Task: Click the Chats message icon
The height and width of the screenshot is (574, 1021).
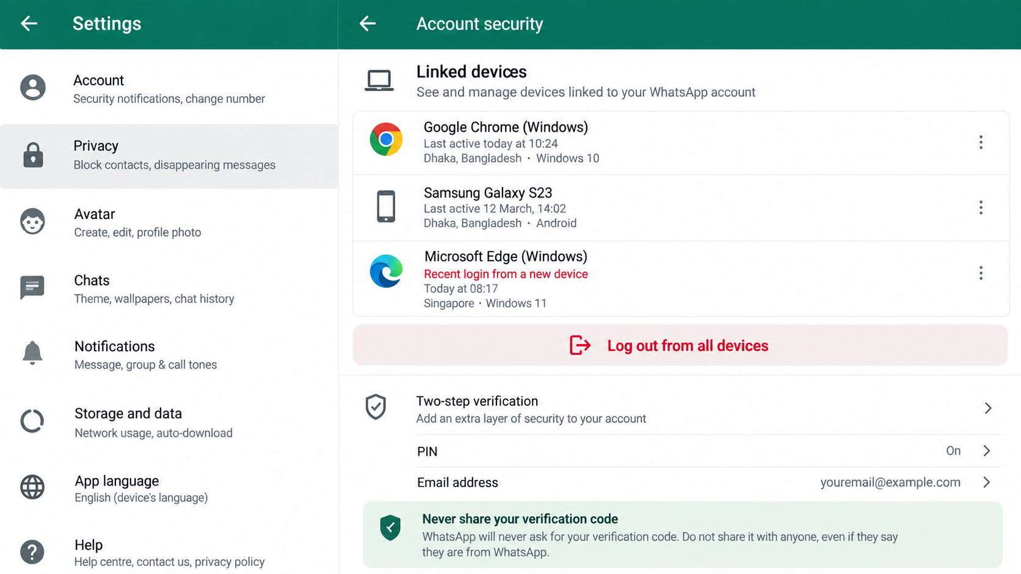Action: tap(32, 287)
